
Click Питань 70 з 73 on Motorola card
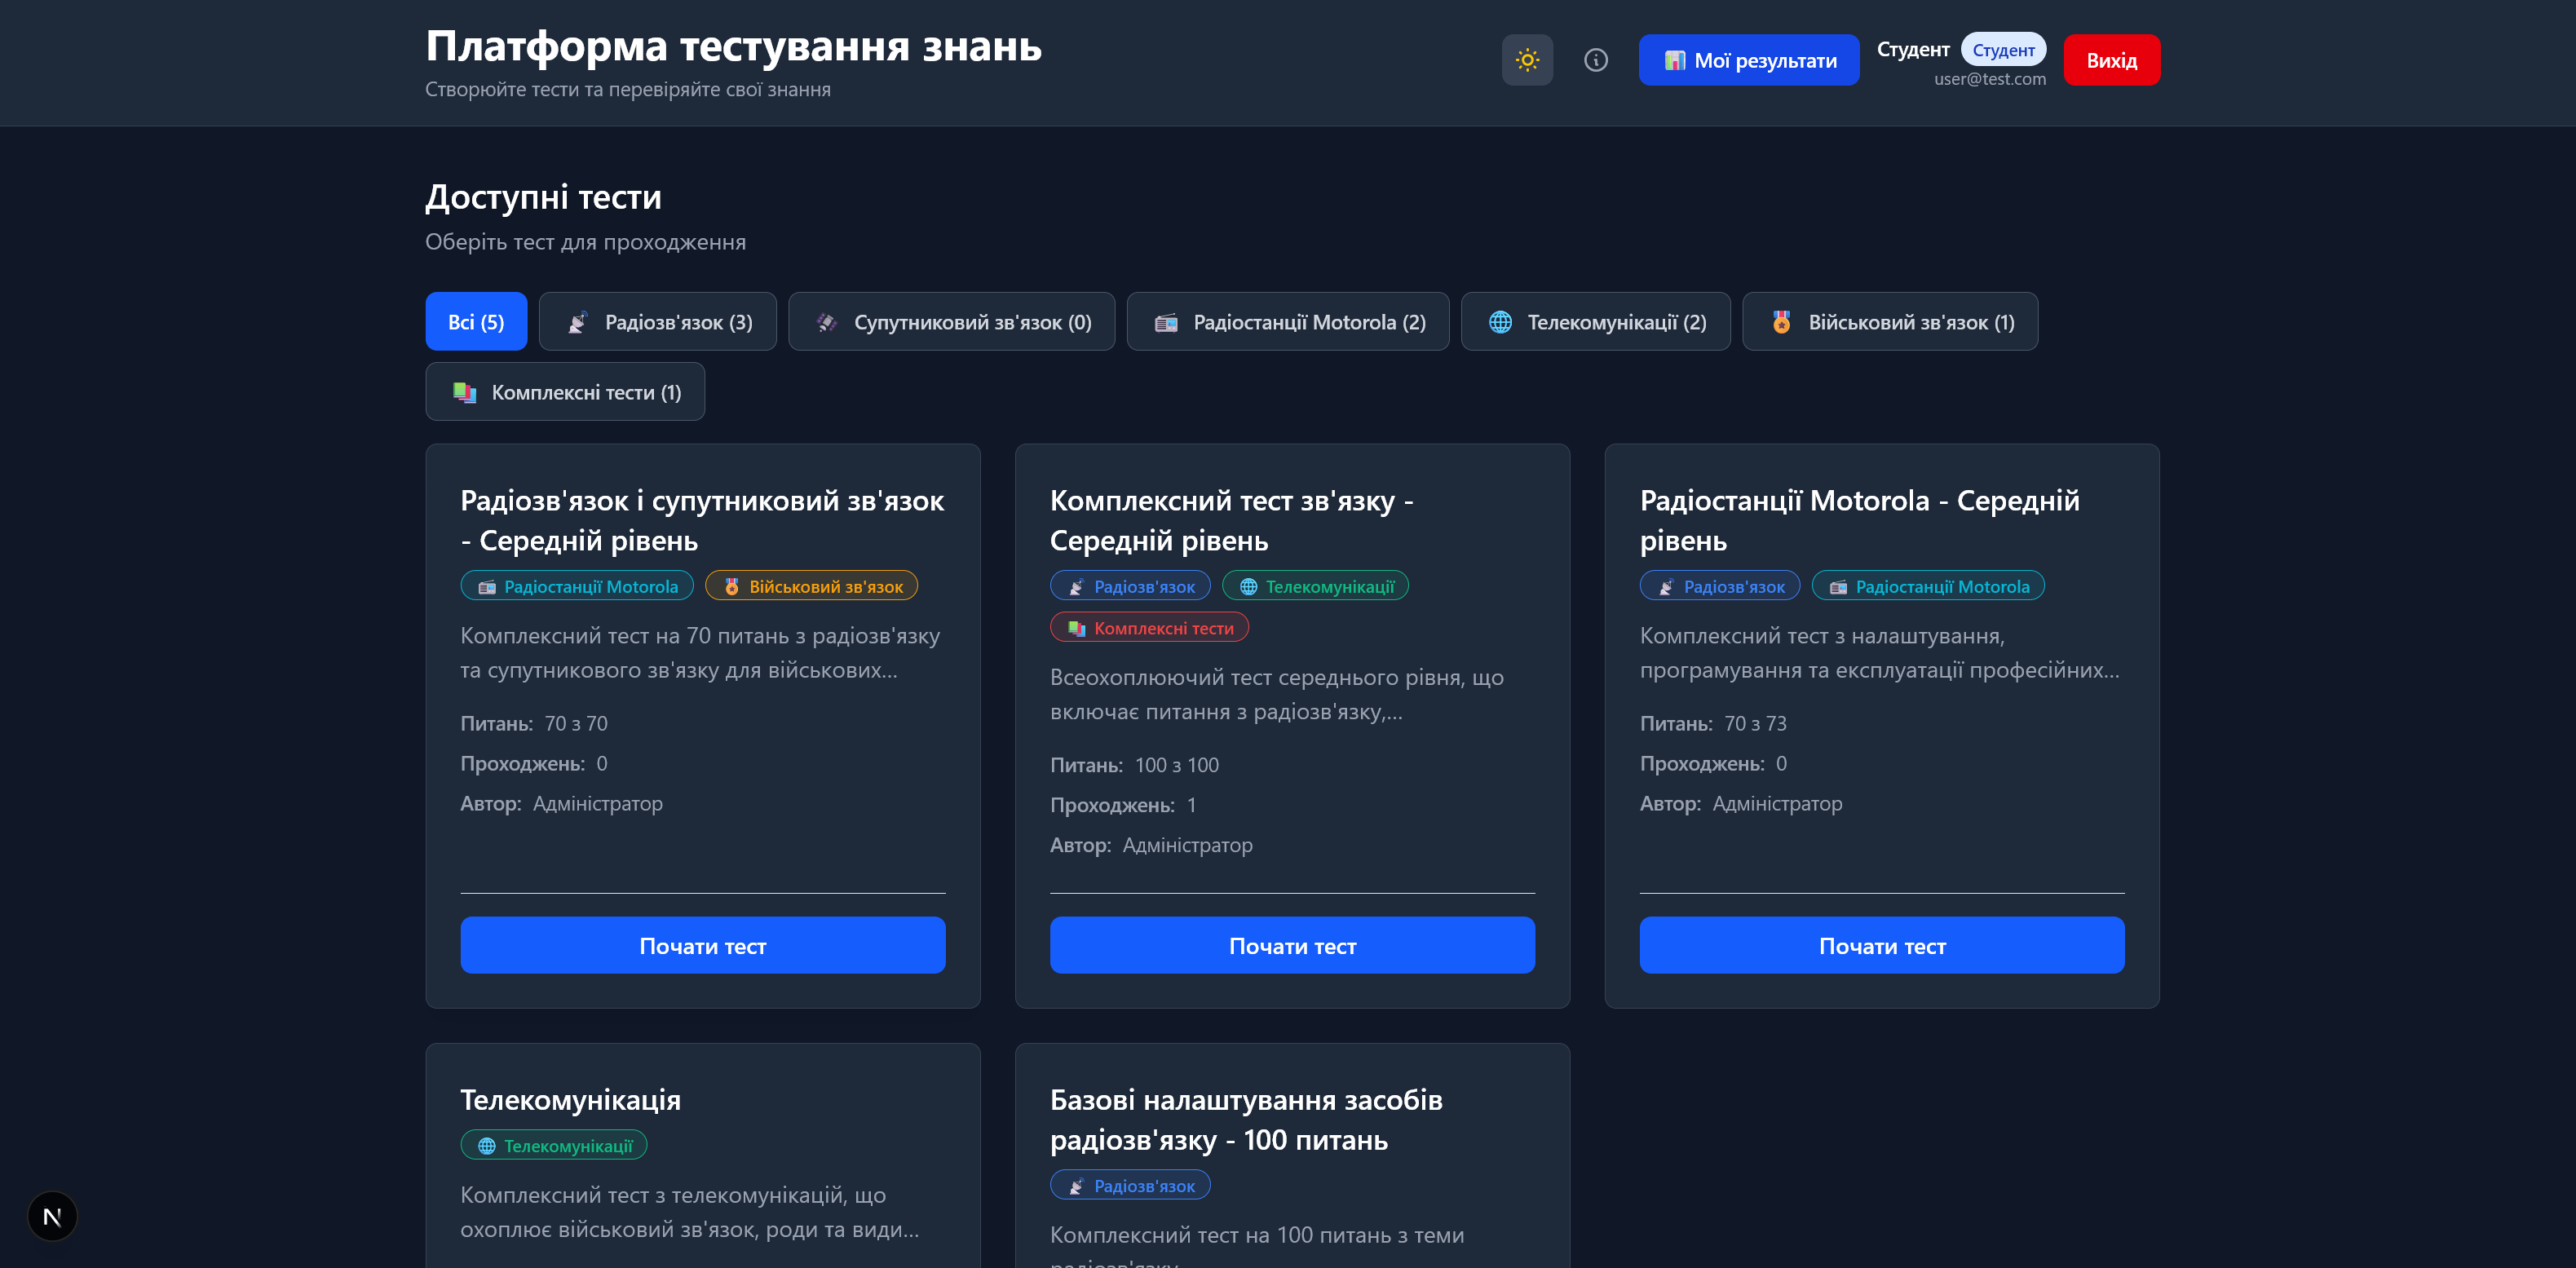(1713, 723)
